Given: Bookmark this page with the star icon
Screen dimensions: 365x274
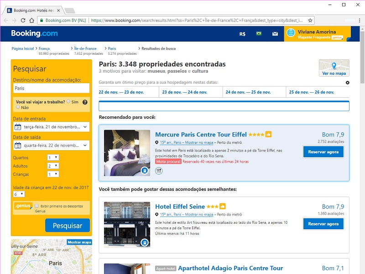Looking at the screenshot, I should pos(310,20).
